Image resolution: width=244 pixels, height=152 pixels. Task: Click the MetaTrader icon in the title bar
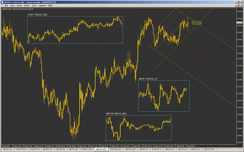tap(2, 2)
